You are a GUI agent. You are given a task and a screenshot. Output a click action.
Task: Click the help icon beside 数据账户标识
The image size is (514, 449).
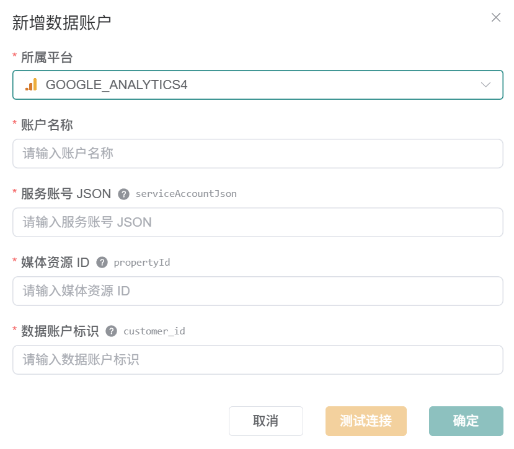pyautogui.click(x=112, y=331)
